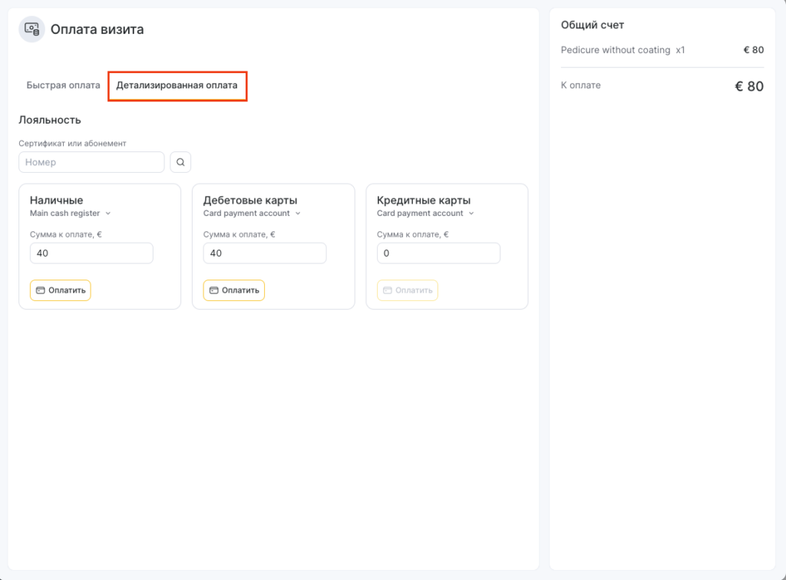The width and height of the screenshot is (786, 580).
Task: Select the Pedicure without coating line item
Action: point(623,50)
